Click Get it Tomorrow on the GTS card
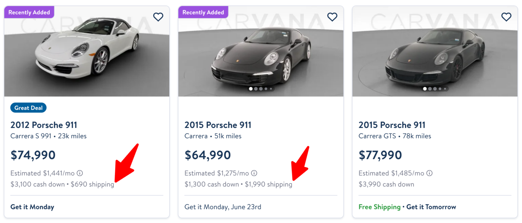522x223 pixels. click(x=431, y=207)
